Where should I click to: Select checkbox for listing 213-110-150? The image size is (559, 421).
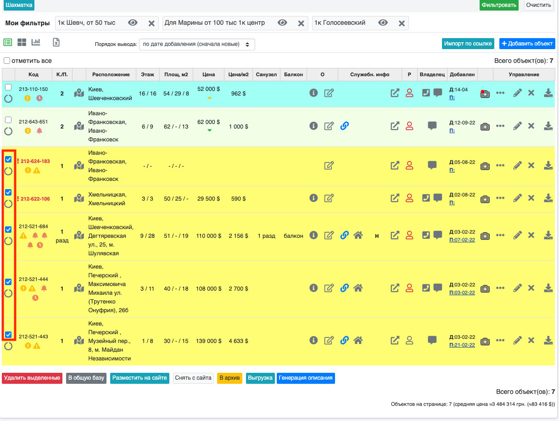point(8,87)
